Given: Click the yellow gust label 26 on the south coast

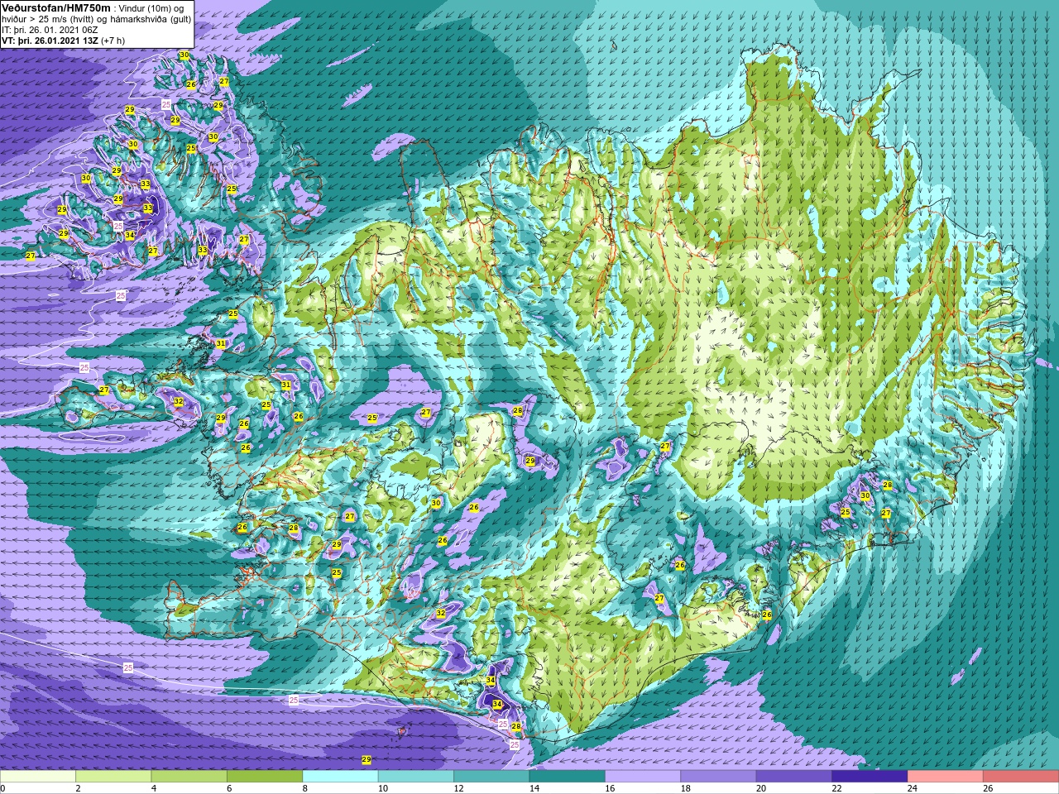Looking at the screenshot, I should (767, 615).
